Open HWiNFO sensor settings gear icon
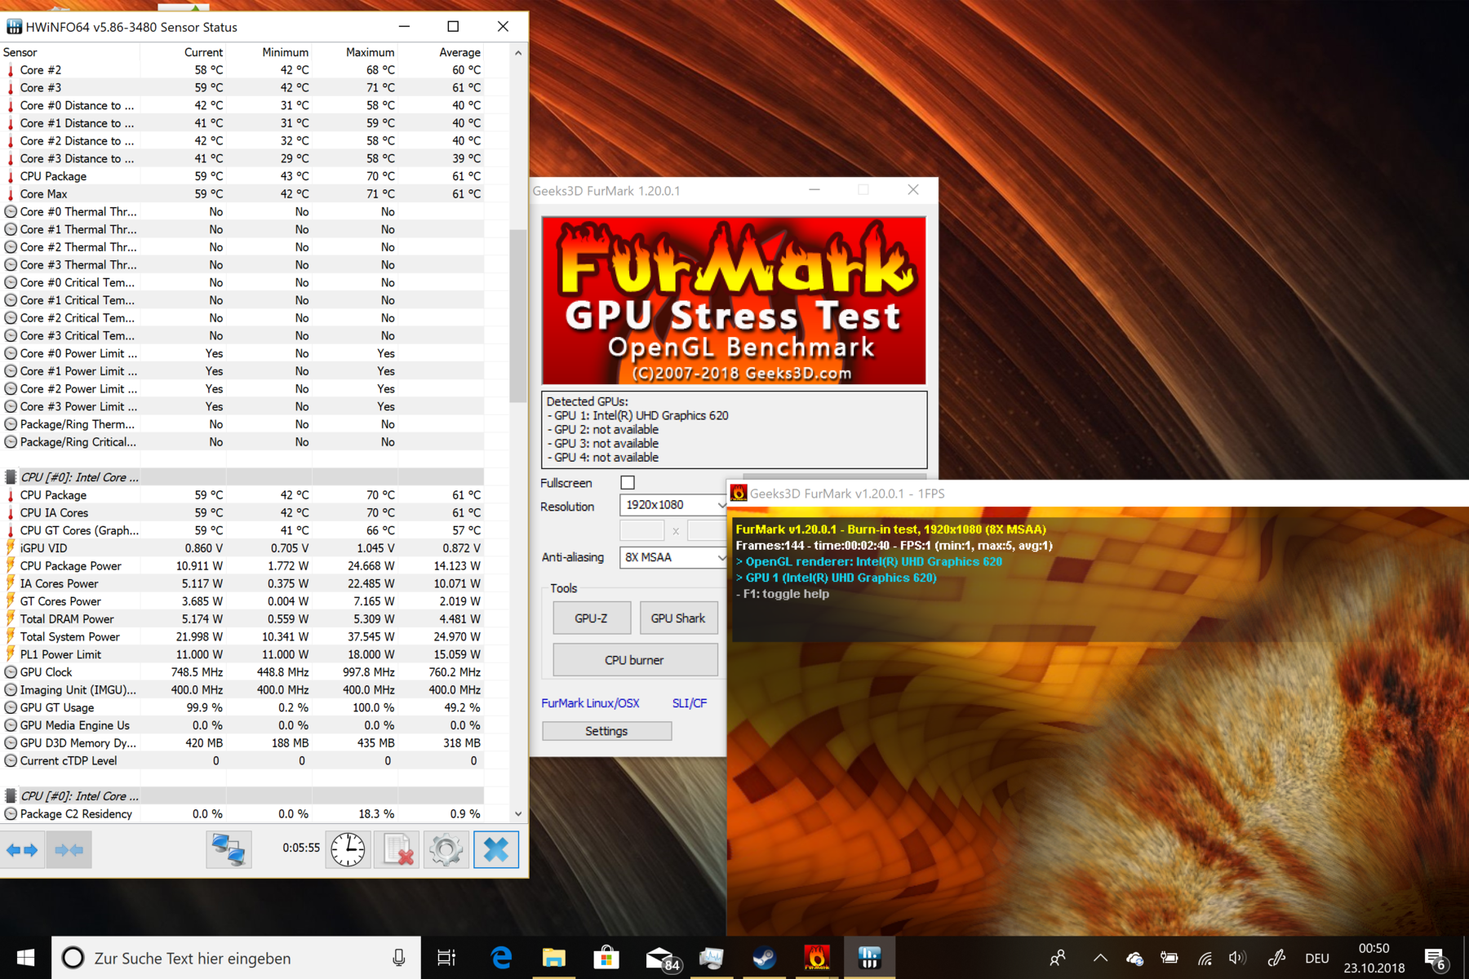This screenshot has height=979, width=1469. [446, 850]
